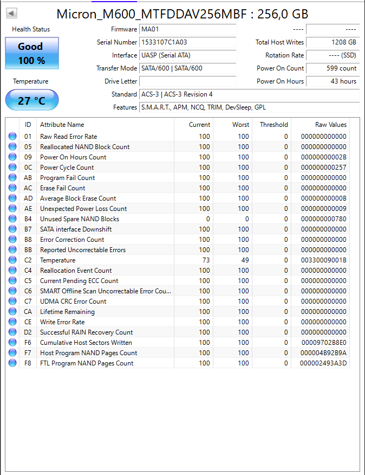Click the Power On Hours value 43 hours

[x=333, y=81]
